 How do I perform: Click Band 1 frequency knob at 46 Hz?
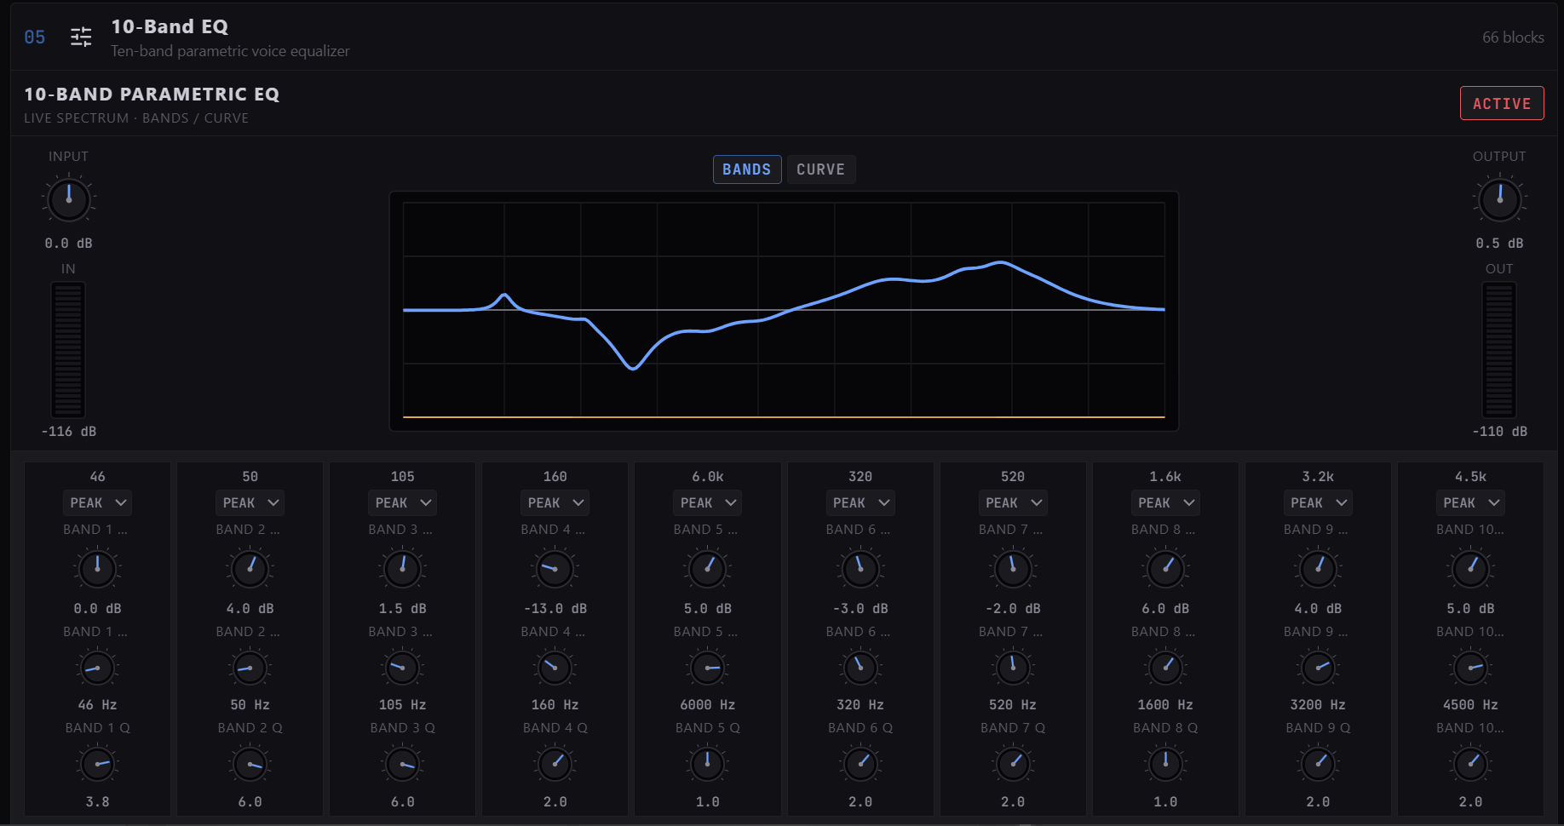pos(98,668)
